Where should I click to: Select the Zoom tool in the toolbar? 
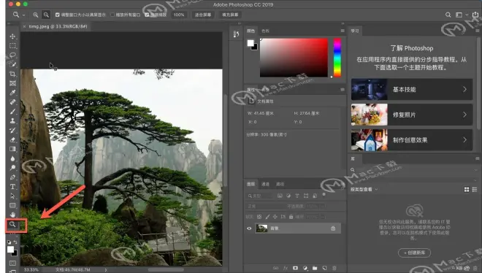[12, 225]
